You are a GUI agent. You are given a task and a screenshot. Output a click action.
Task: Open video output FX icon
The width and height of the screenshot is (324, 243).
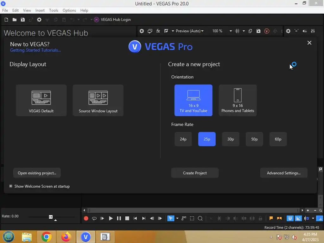click(x=158, y=31)
